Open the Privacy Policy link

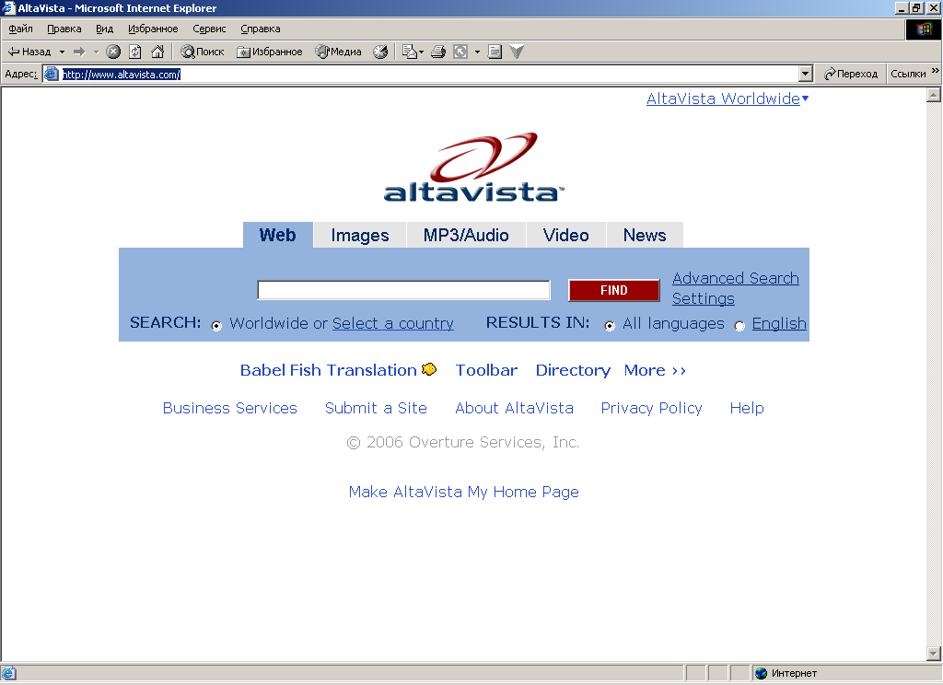(x=651, y=409)
